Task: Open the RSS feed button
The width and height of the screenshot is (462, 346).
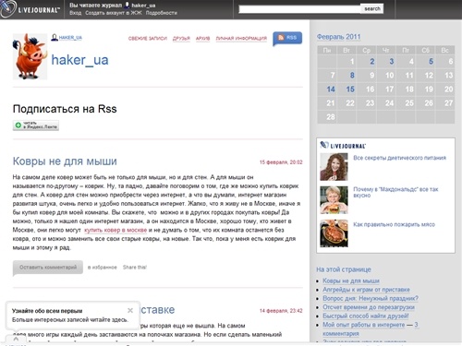Action: (287, 38)
